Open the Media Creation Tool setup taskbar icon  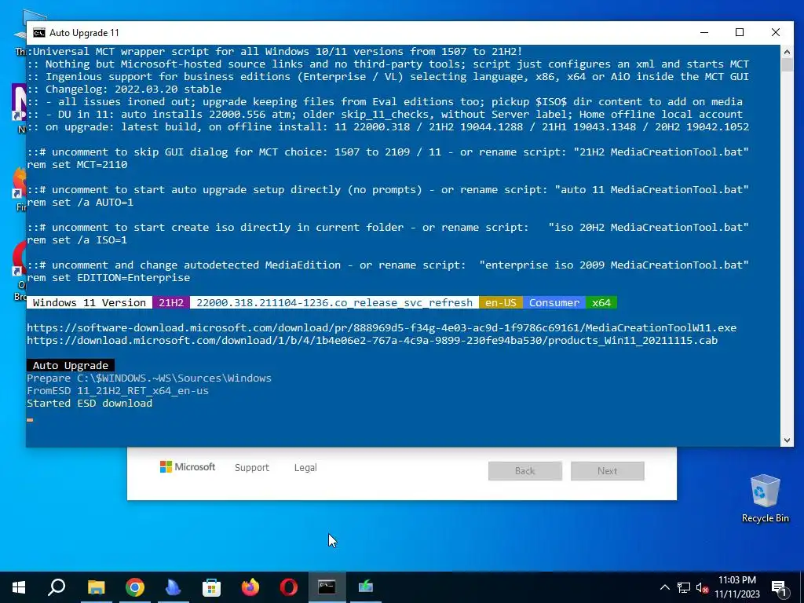point(366,586)
